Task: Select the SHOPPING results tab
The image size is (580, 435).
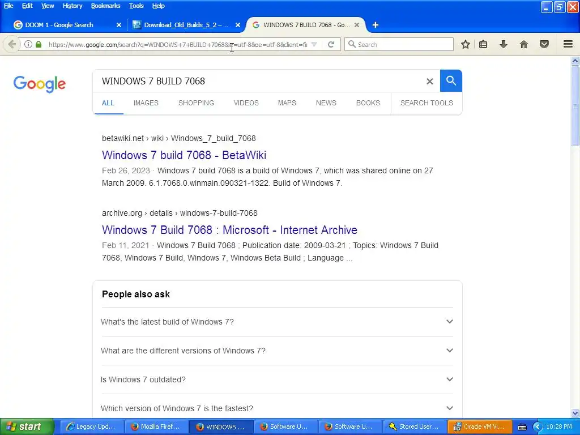Action: pos(196,103)
